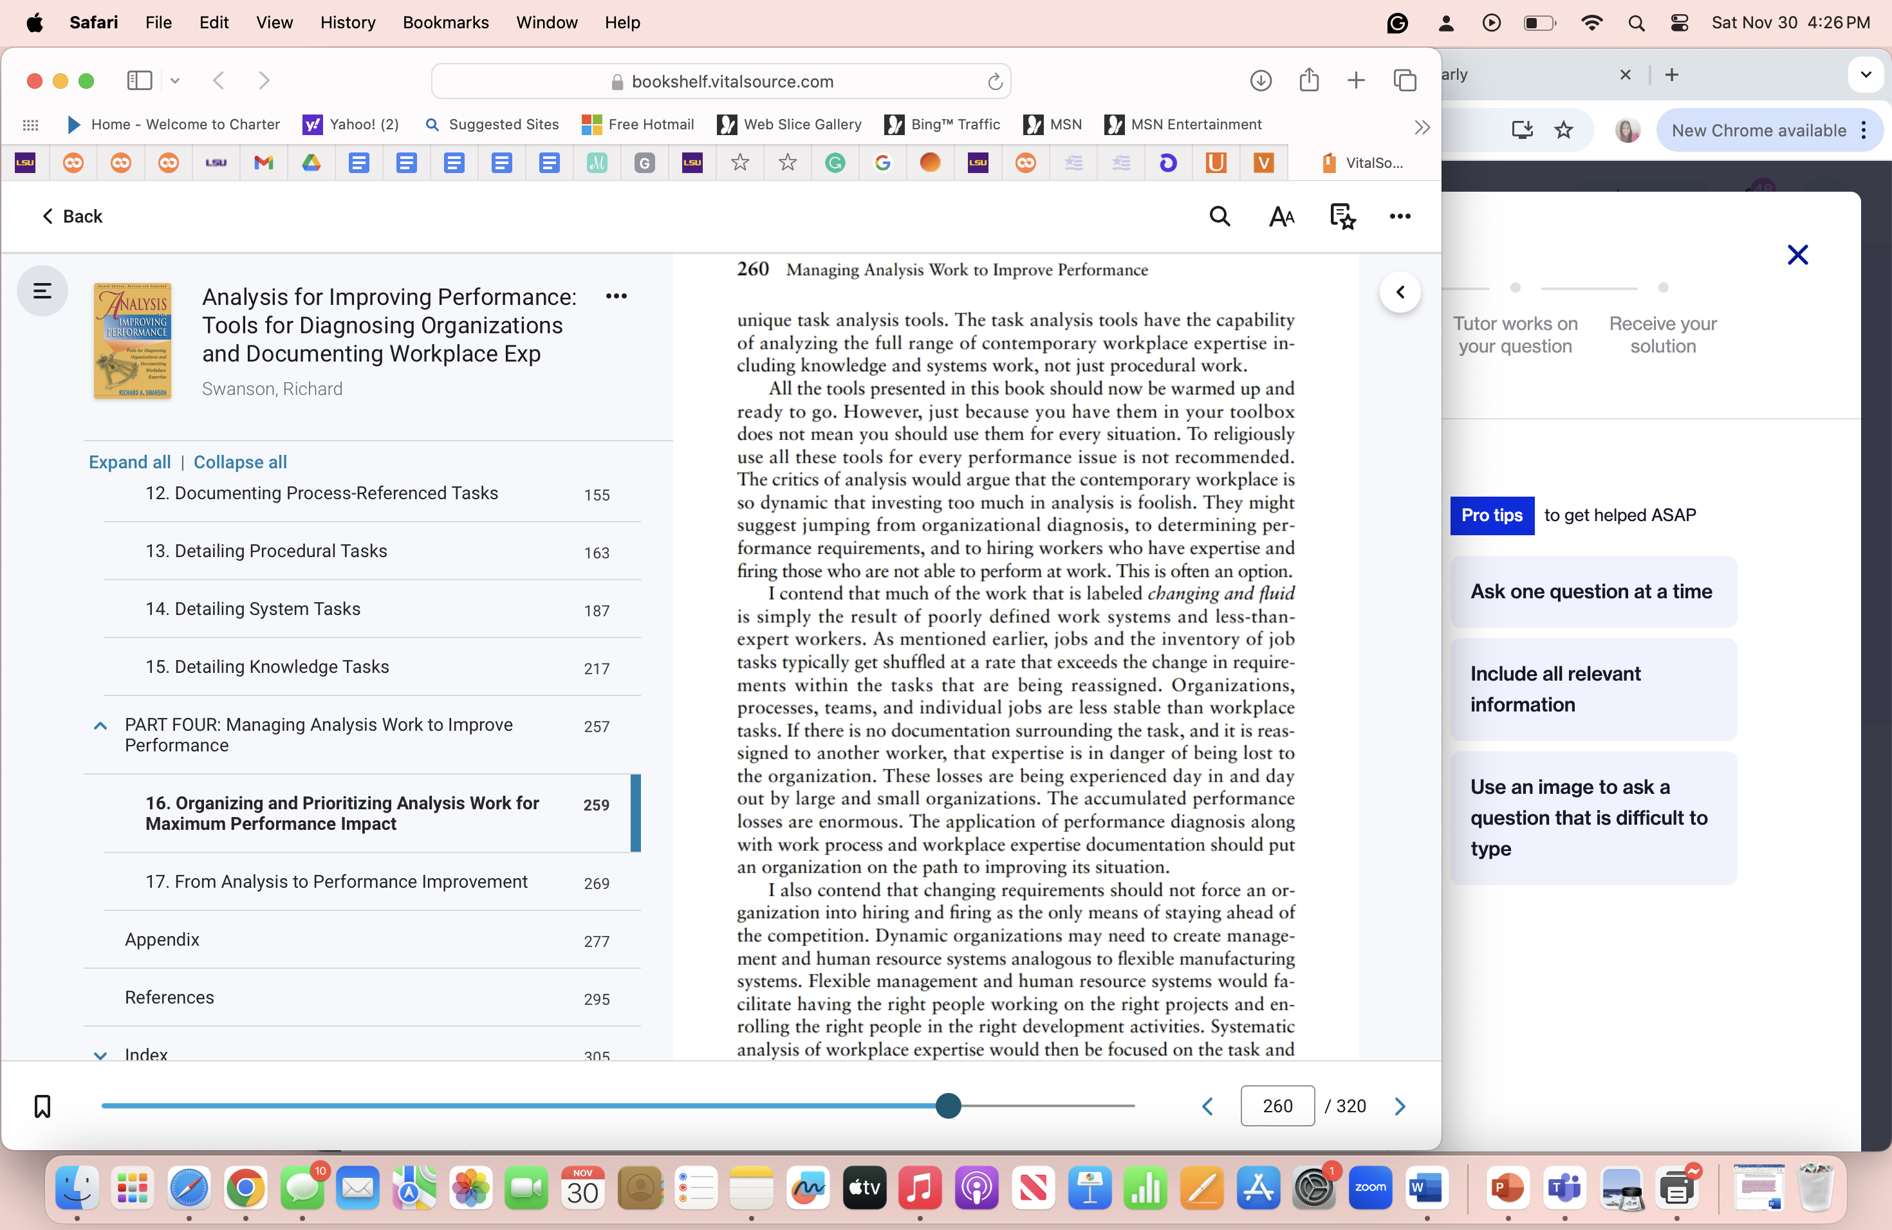The width and height of the screenshot is (1892, 1230).
Task: Bookmark the current page
Action: point(42,1105)
